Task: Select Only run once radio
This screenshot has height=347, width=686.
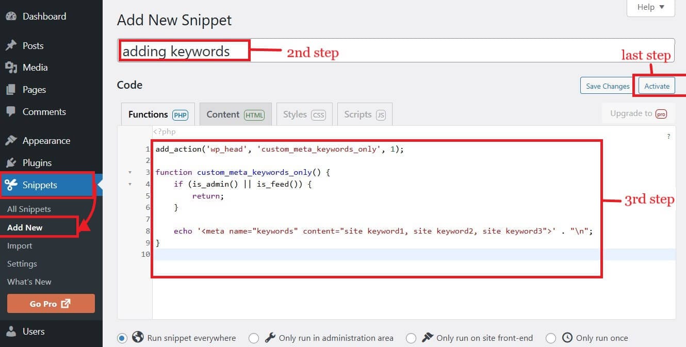Action: (x=551, y=338)
